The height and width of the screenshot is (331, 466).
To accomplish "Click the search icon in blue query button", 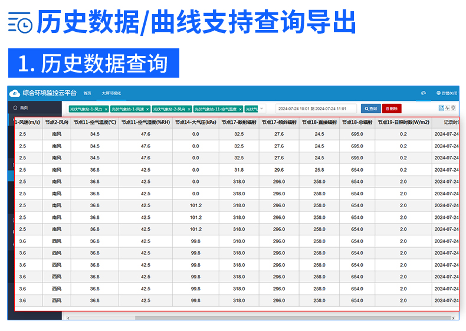I will pyautogui.click(x=366, y=109).
